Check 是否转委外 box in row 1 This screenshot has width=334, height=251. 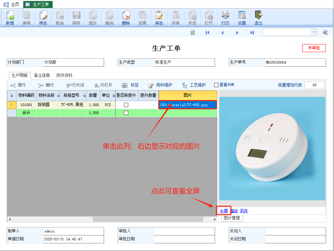pos(126,105)
